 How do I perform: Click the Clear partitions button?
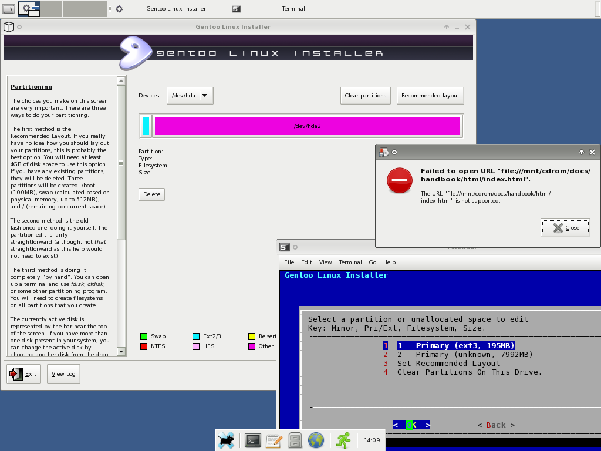coord(365,96)
